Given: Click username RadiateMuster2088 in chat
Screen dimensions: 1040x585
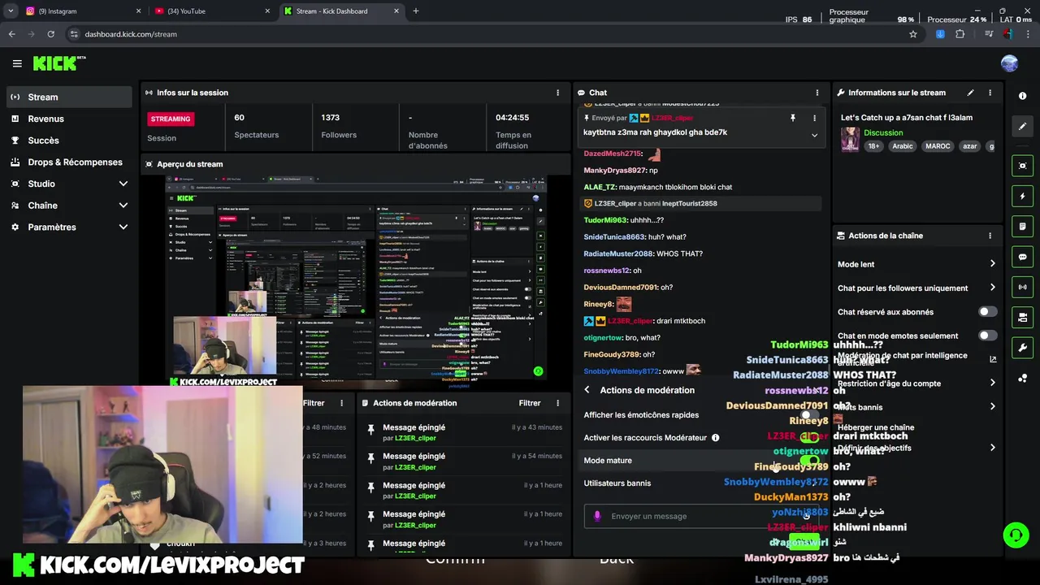Looking at the screenshot, I should (x=618, y=253).
